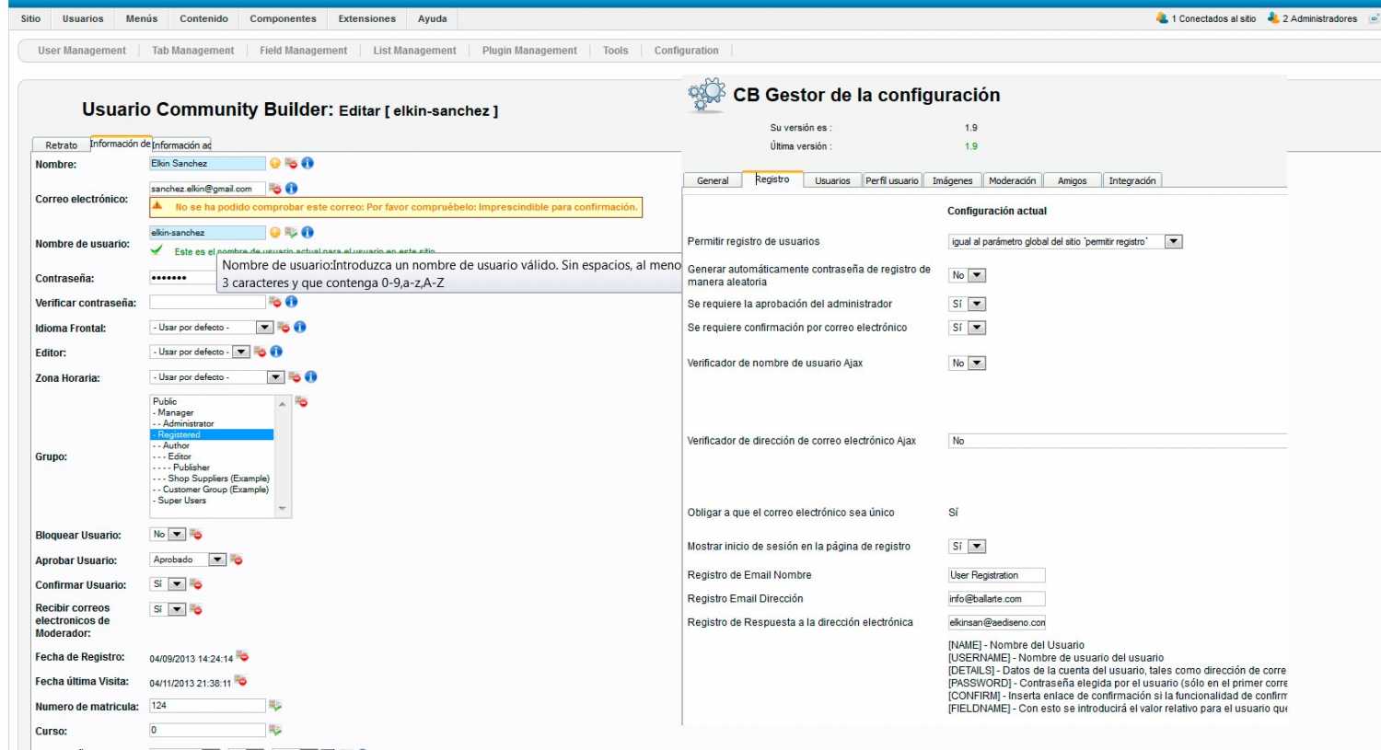This screenshot has height=750, width=1381.
Task: Click the info icon beside Verificar contraseña
Action: pos(291,301)
